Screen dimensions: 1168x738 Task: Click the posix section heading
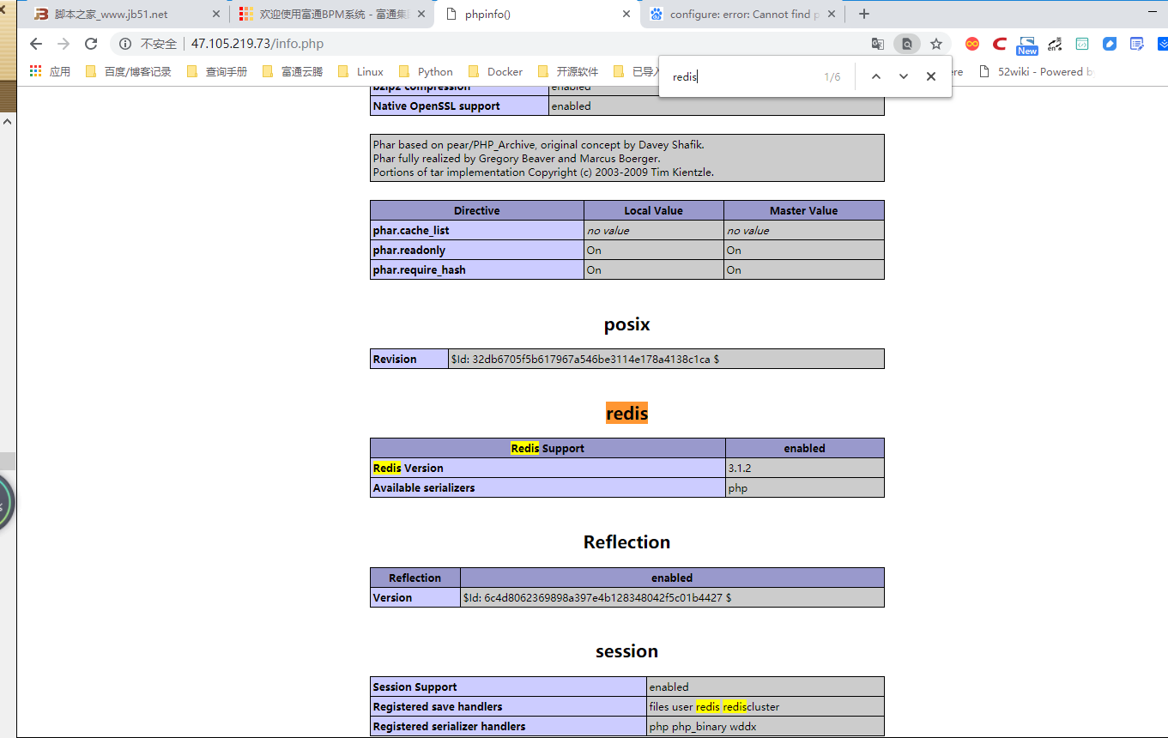626,324
